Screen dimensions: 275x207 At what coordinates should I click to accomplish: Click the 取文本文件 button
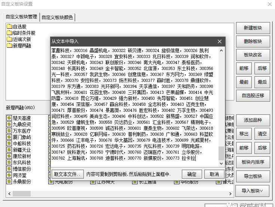click(x=68, y=174)
